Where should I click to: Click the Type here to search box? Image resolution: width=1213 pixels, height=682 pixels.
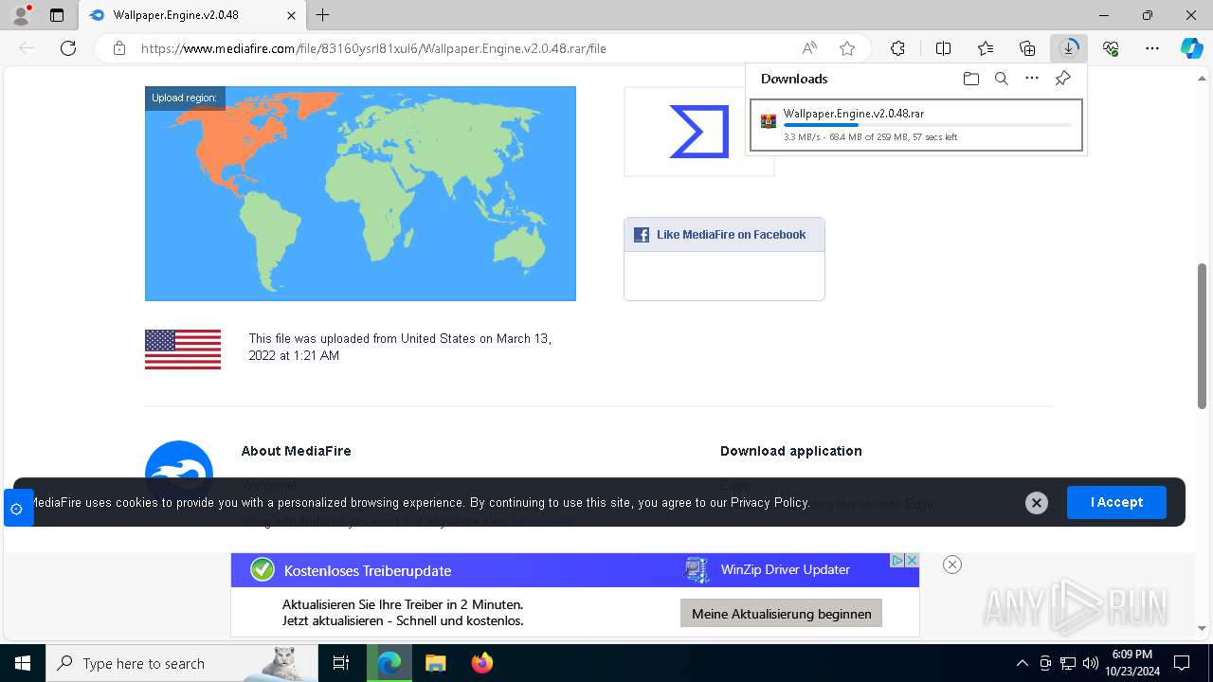(182, 663)
